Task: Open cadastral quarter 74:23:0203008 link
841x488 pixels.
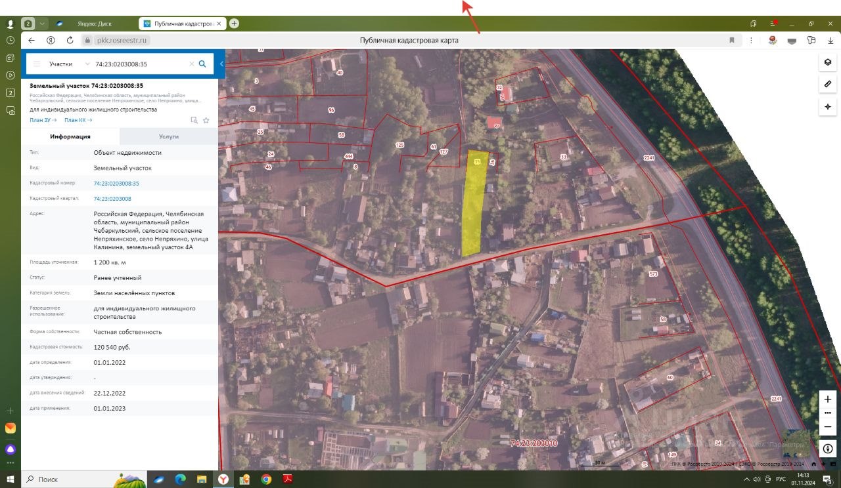Action: [x=112, y=199]
